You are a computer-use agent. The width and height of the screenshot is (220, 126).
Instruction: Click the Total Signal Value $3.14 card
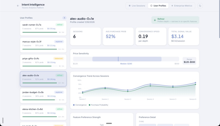coord(184,36)
